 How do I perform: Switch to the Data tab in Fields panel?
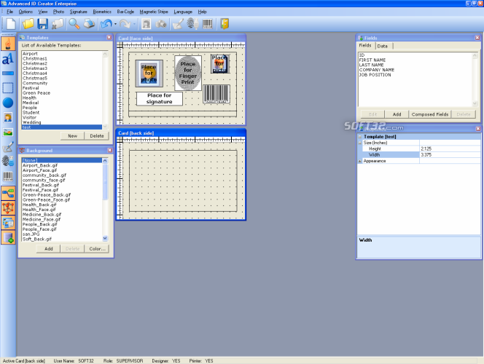coord(383,46)
